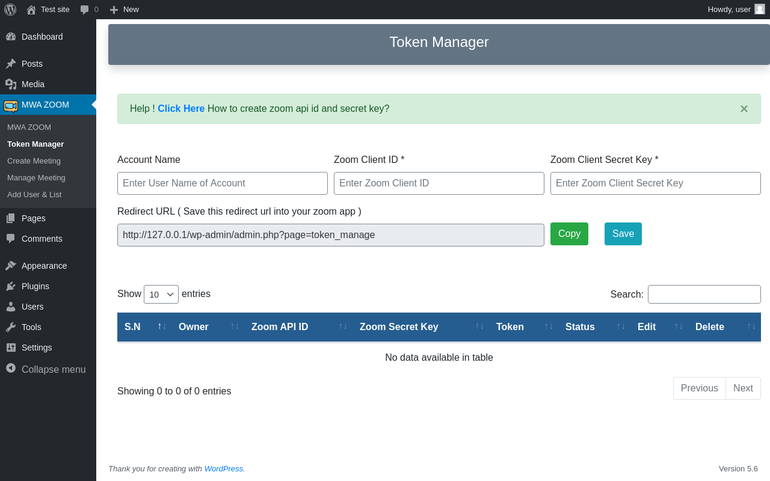
Task: Click the Tools wrench icon
Action: 11,327
